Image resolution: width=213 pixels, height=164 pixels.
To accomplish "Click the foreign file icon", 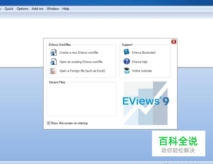I will pyautogui.click(x=53, y=71).
